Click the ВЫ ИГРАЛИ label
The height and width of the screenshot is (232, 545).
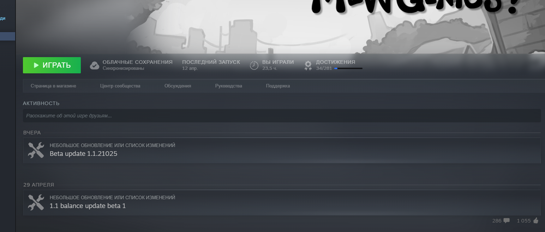pos(278,62)
